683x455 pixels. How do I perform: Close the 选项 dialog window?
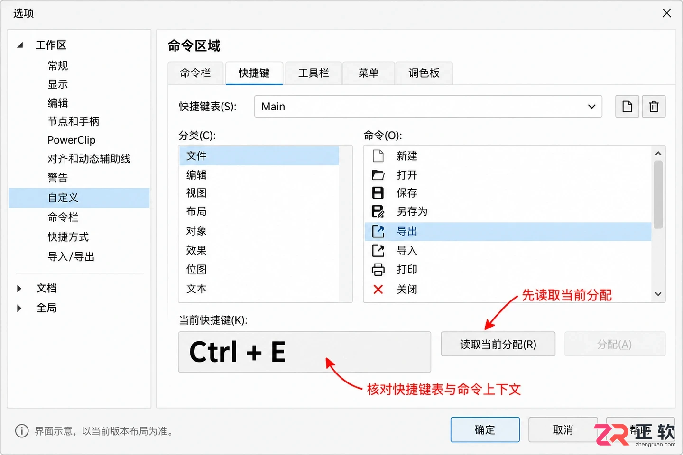(666, 13)
